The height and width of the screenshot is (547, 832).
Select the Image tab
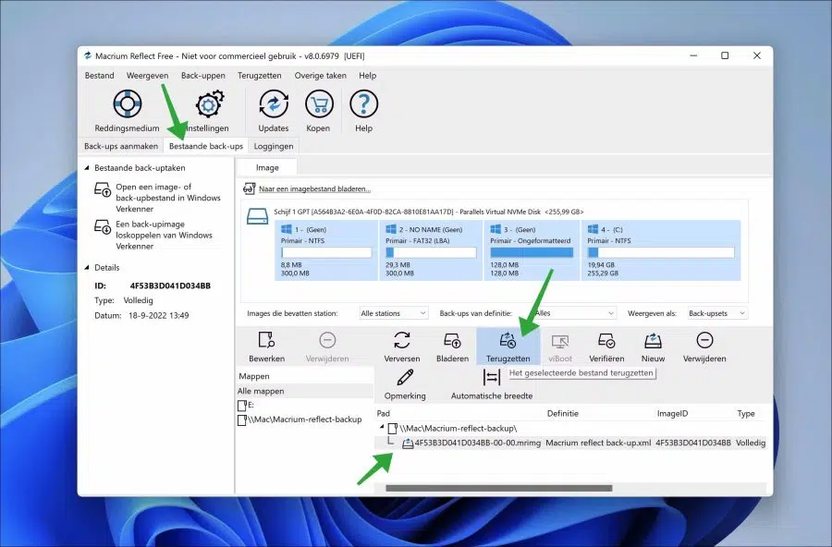point(267,167)
